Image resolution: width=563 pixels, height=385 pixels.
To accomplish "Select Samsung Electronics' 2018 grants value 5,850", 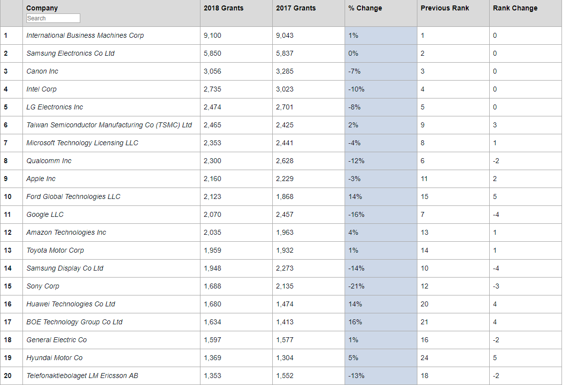I will pos(212,53).
